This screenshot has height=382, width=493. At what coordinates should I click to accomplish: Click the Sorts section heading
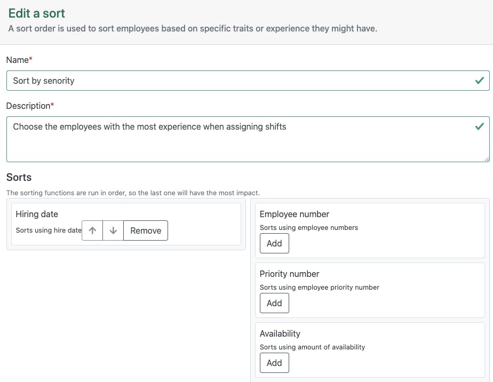[19, 177]
